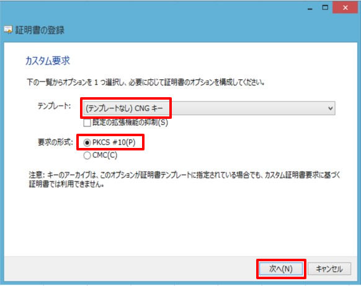The height and width of the screenshot is (286, 361).
Task: Enable the 既定の拡張機能の抑制 checkbox
Action: point(87,123)
